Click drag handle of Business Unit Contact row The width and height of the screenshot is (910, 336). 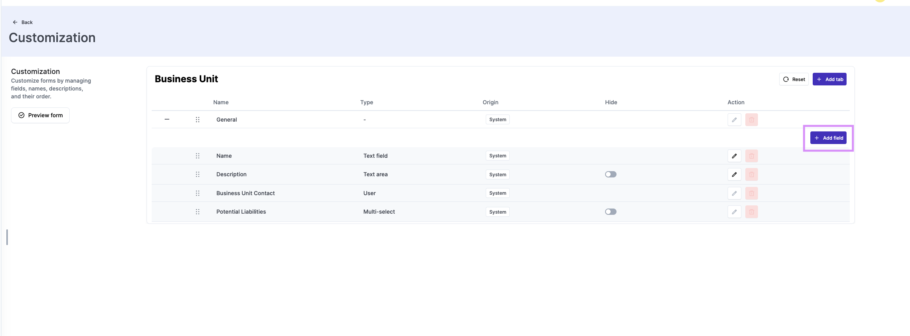click(x=197, y=193)
